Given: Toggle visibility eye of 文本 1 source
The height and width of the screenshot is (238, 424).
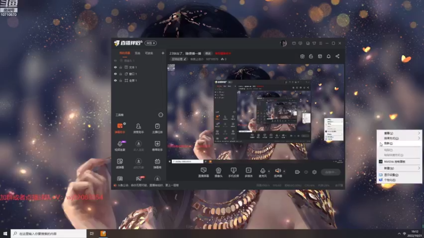Looking at the screenshot, I should point(116,67).
